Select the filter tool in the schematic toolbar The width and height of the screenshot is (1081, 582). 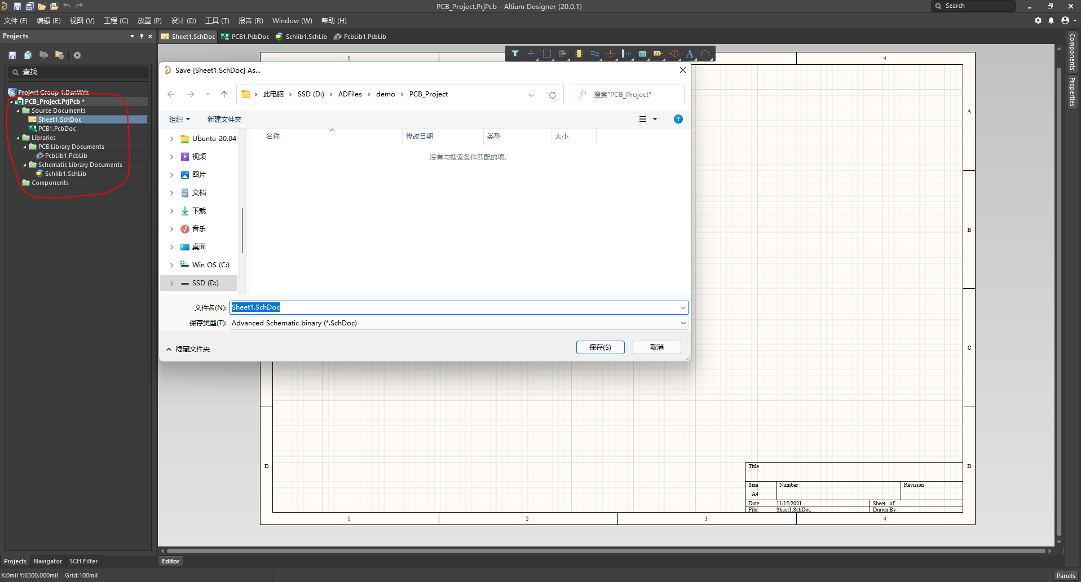(x=515, y=54)
